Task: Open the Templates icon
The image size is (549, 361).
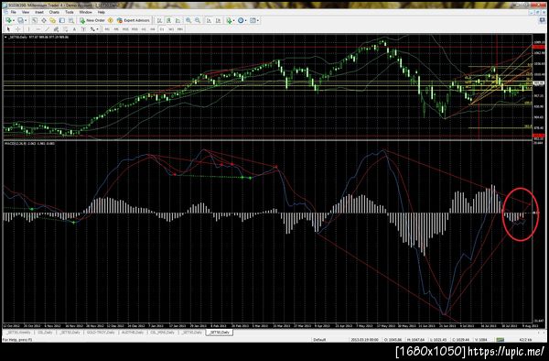Action: pyautogui.click(x=253, y=20)
